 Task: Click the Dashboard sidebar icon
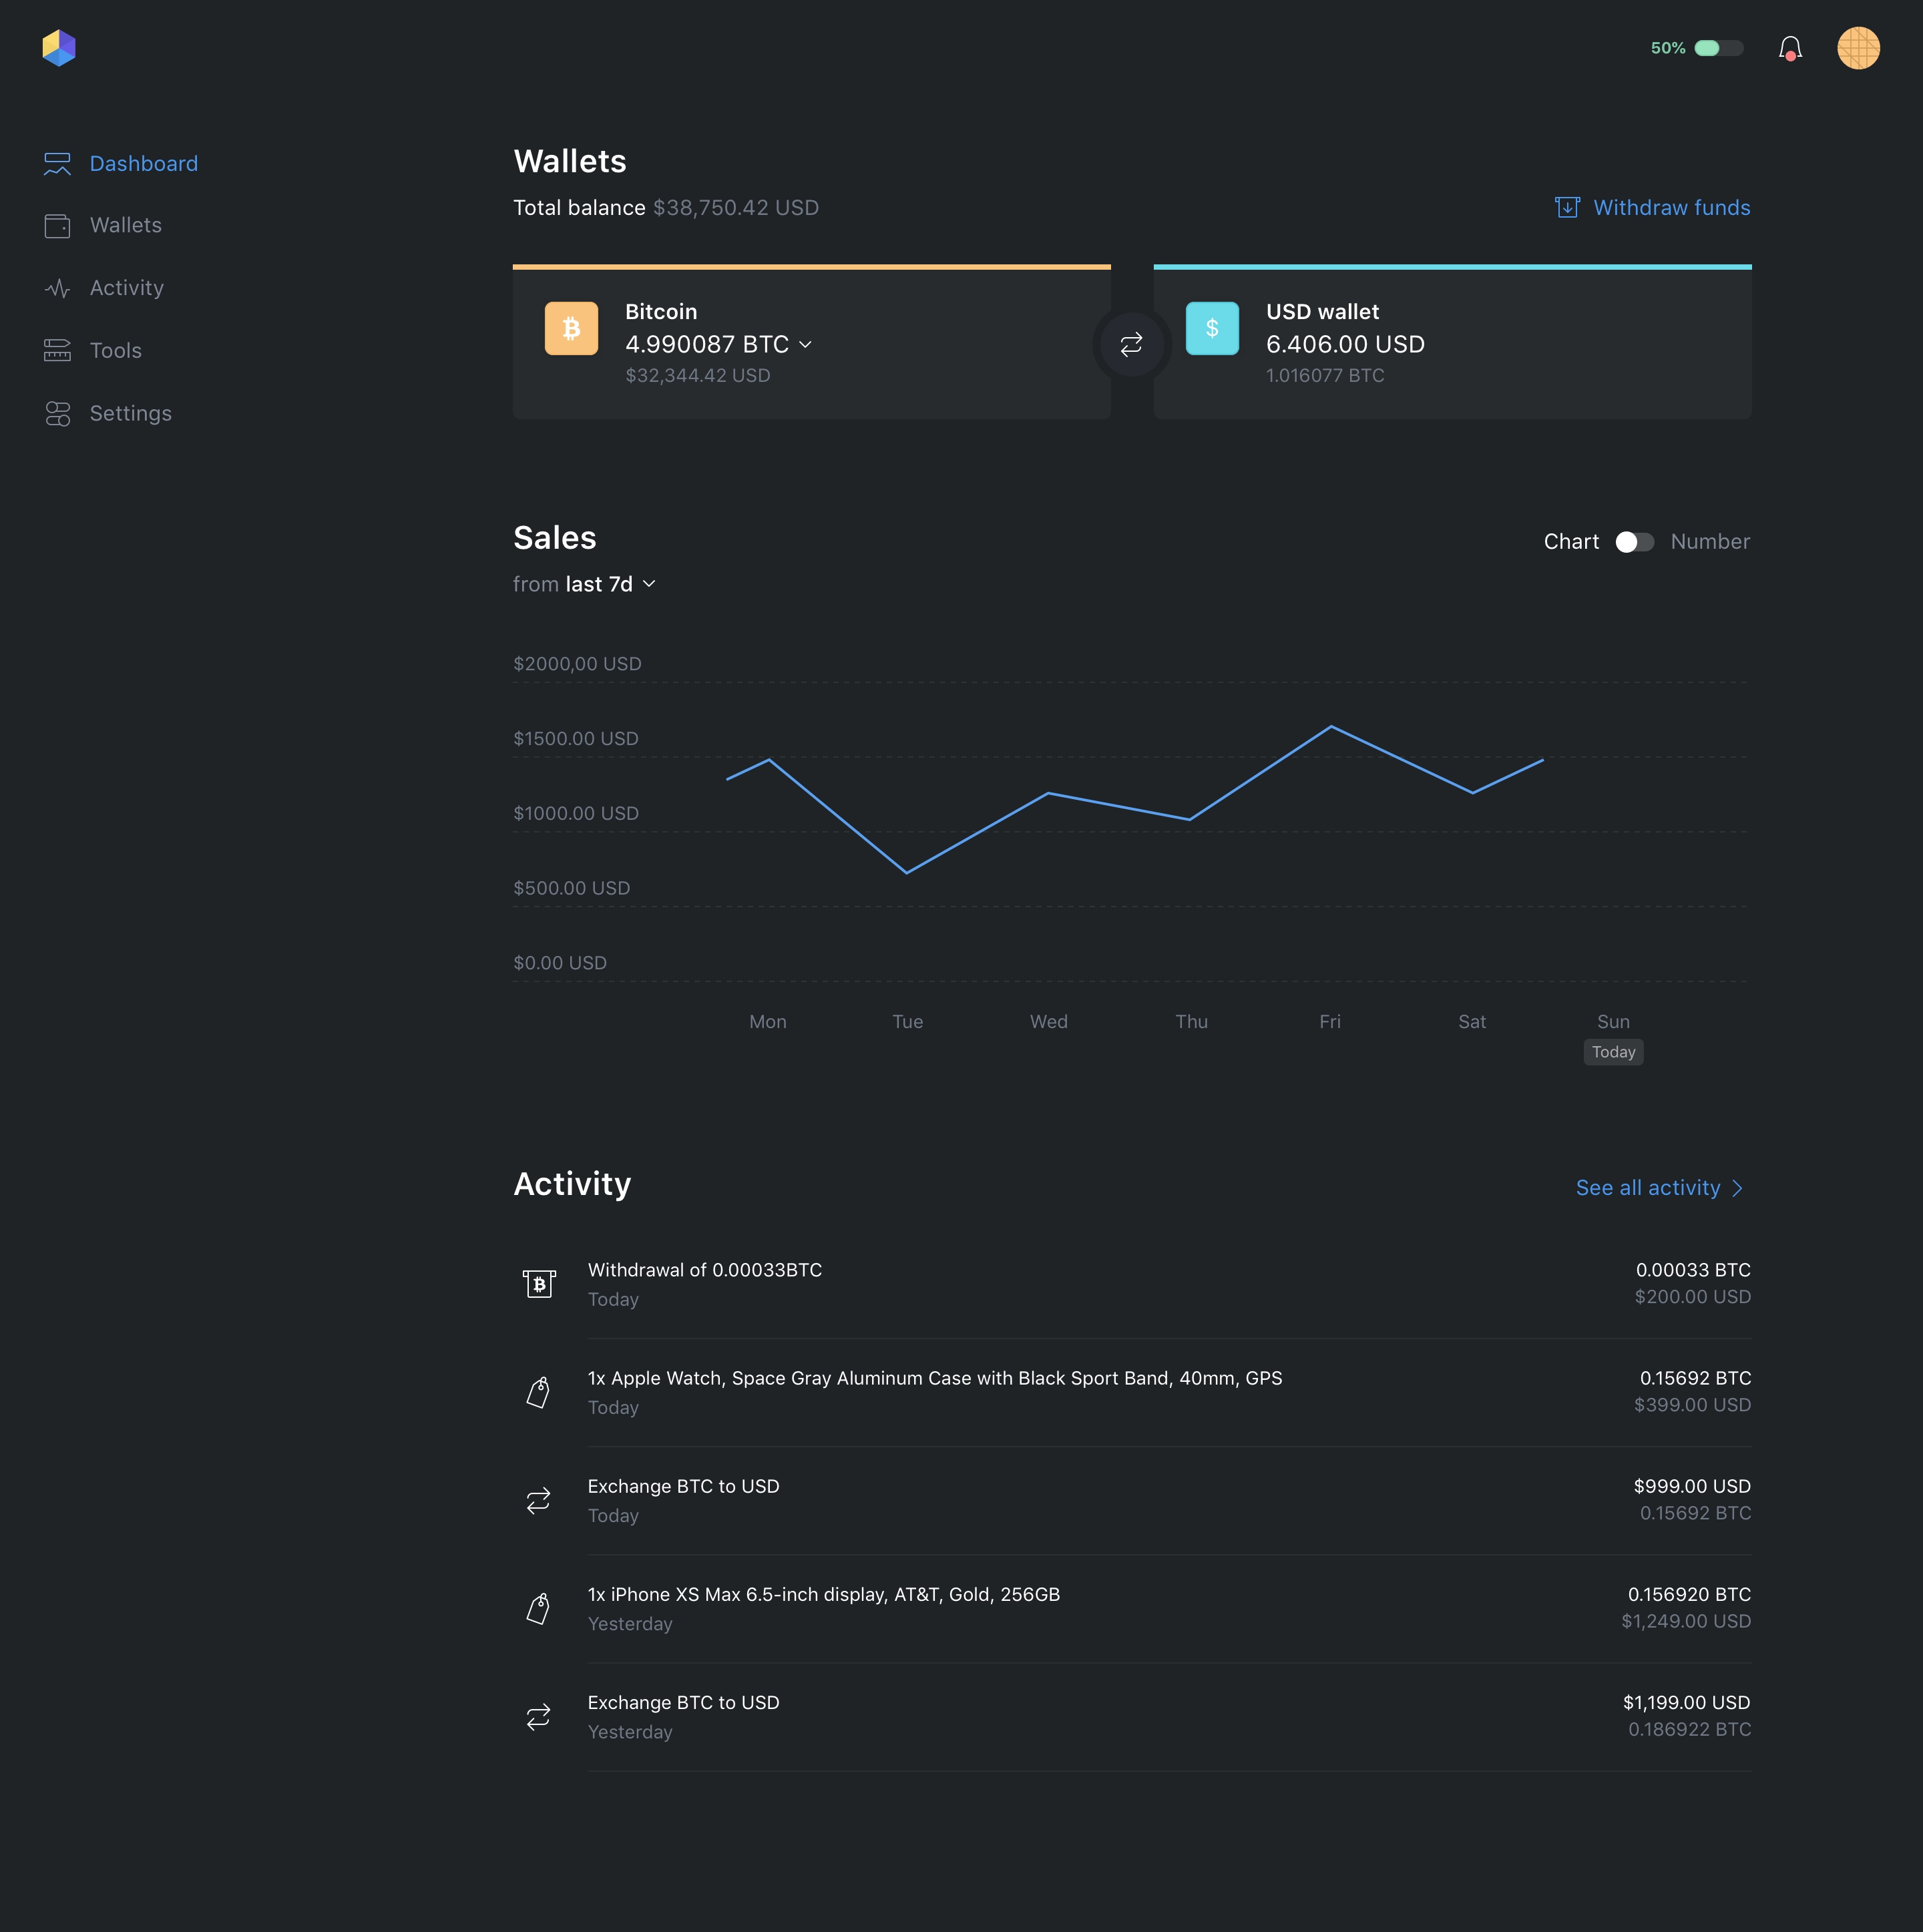click(x=57, y=164)
